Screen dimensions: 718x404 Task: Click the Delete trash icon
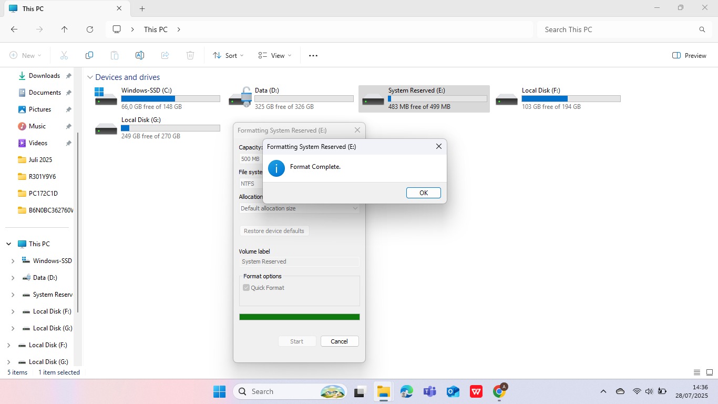point(190,55)
